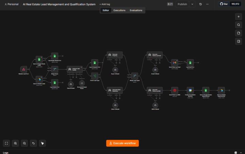This screenshot has height=154, width=245.
Task: Open the Generate Seller Readiness agent node
Action: coord(115,90)
